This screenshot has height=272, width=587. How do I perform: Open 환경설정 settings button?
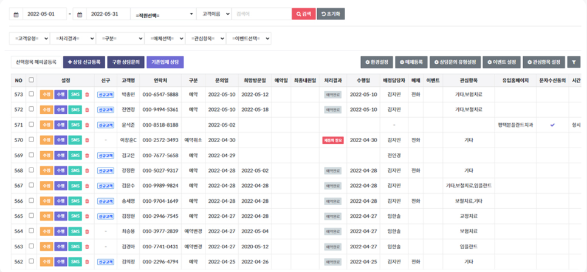[377, 62]
